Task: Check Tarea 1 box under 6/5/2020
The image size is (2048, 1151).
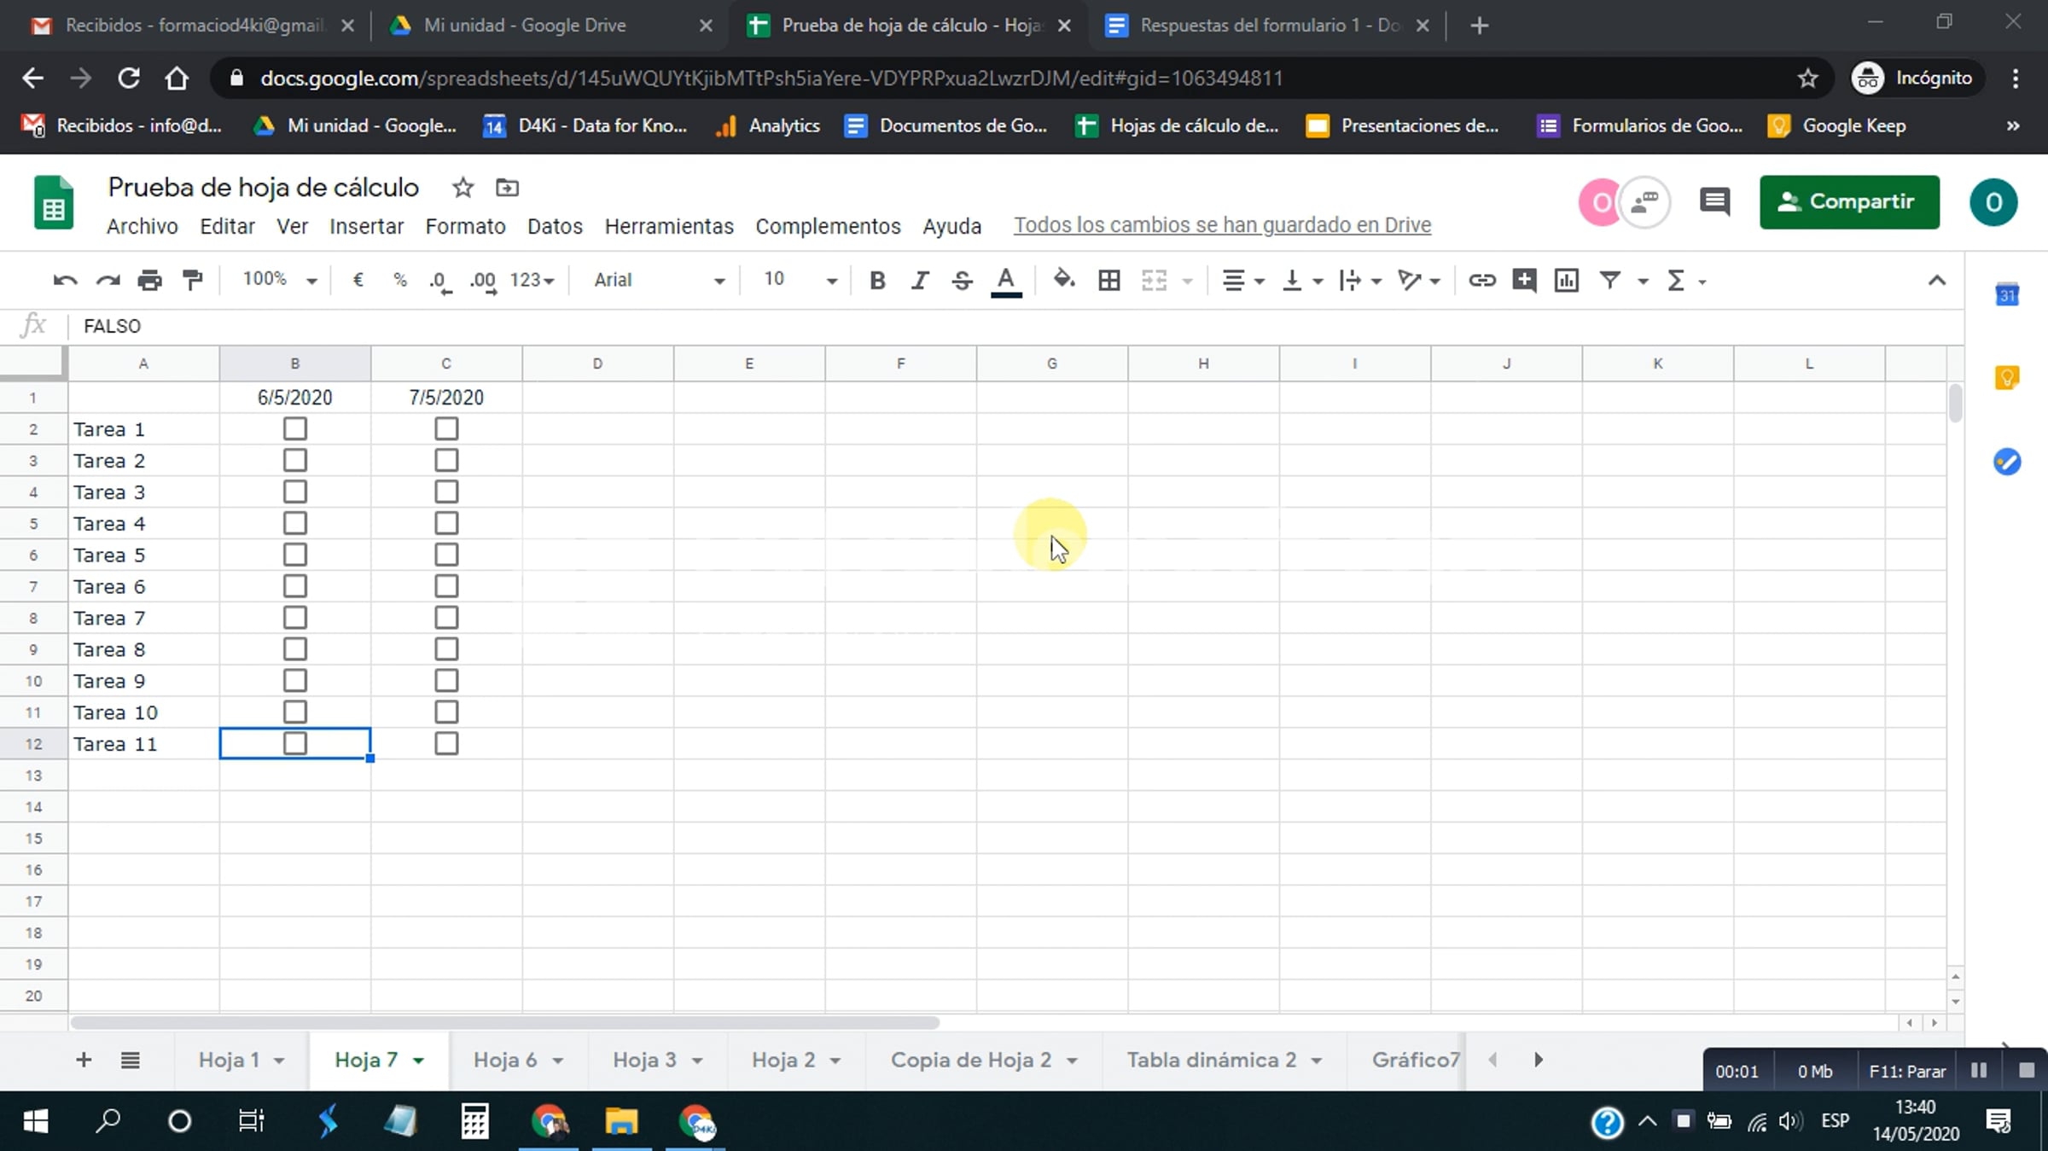Action: [295, 428]
